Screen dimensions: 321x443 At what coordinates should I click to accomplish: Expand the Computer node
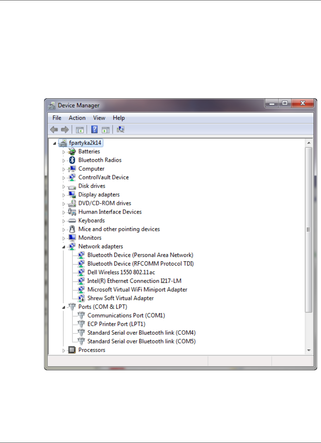coord(64,169)
